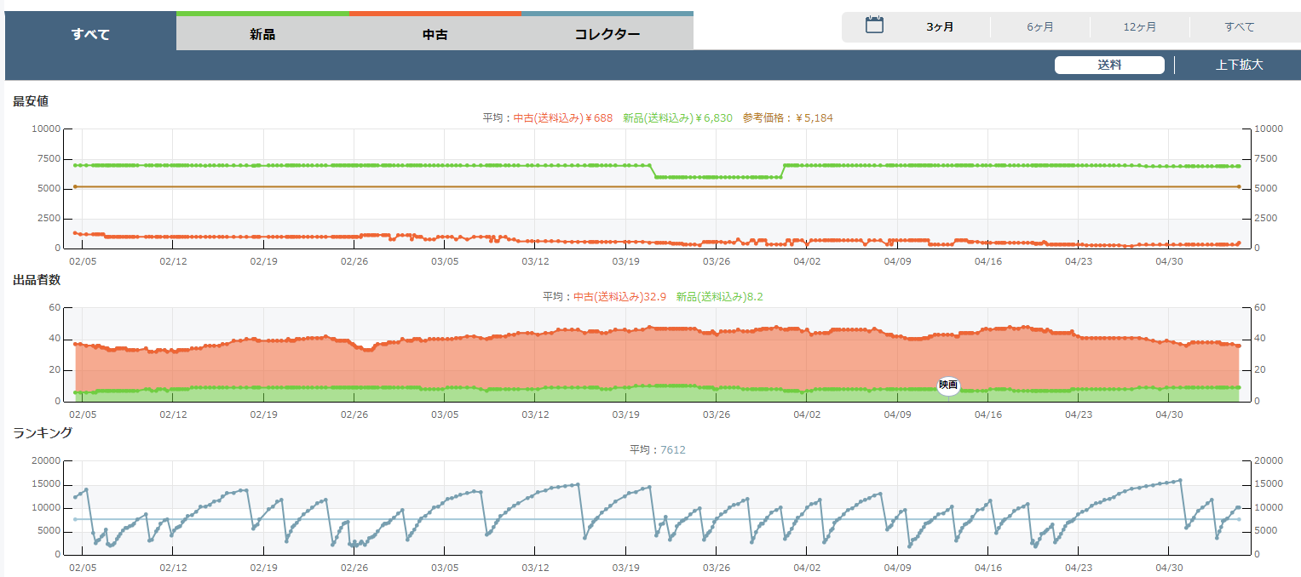1301x577 pixels.
Task: Click the 中古(送料込み)32.9 sellers legend
Action: click(x=619, y=297)
